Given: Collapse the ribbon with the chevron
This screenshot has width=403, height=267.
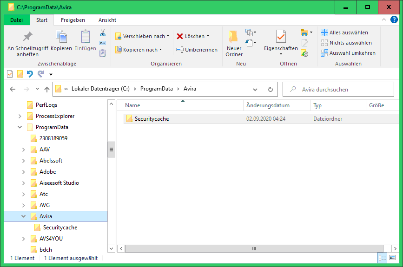Looking at the screenshot, I should [x=384, y=20].
